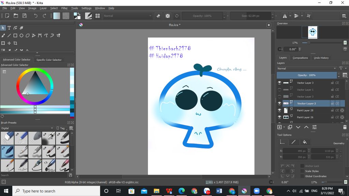Reload the original brush preset

click(x=177, y=16)
